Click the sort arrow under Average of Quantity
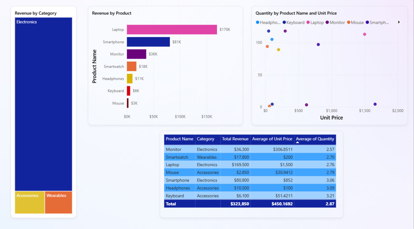This screenshot has width=414, height=229. pos(298,142)
